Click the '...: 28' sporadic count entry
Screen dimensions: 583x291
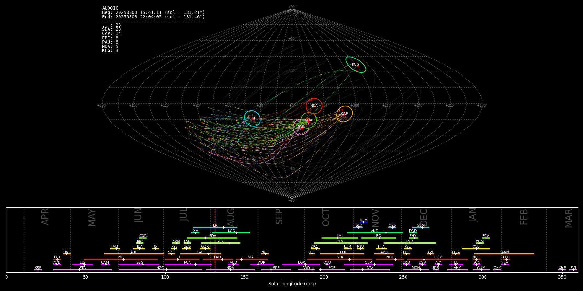111,25
